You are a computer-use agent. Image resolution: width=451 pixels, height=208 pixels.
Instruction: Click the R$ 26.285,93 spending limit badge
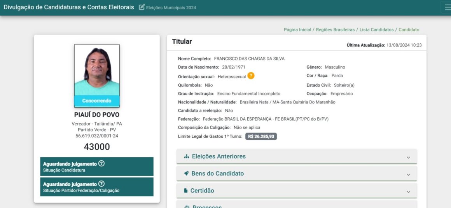pyautogui.click(x=261, y=136)
